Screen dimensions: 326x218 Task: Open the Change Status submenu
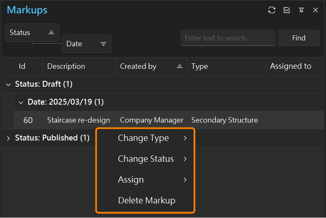click(145, 159)
